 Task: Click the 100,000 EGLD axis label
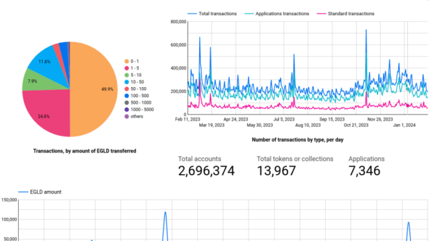tap(9, 220)
